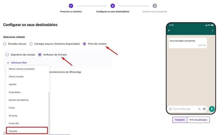Click the completed step checkmark icon
Image resolution: width=224 pixels, height=135 pixels.
71,6
